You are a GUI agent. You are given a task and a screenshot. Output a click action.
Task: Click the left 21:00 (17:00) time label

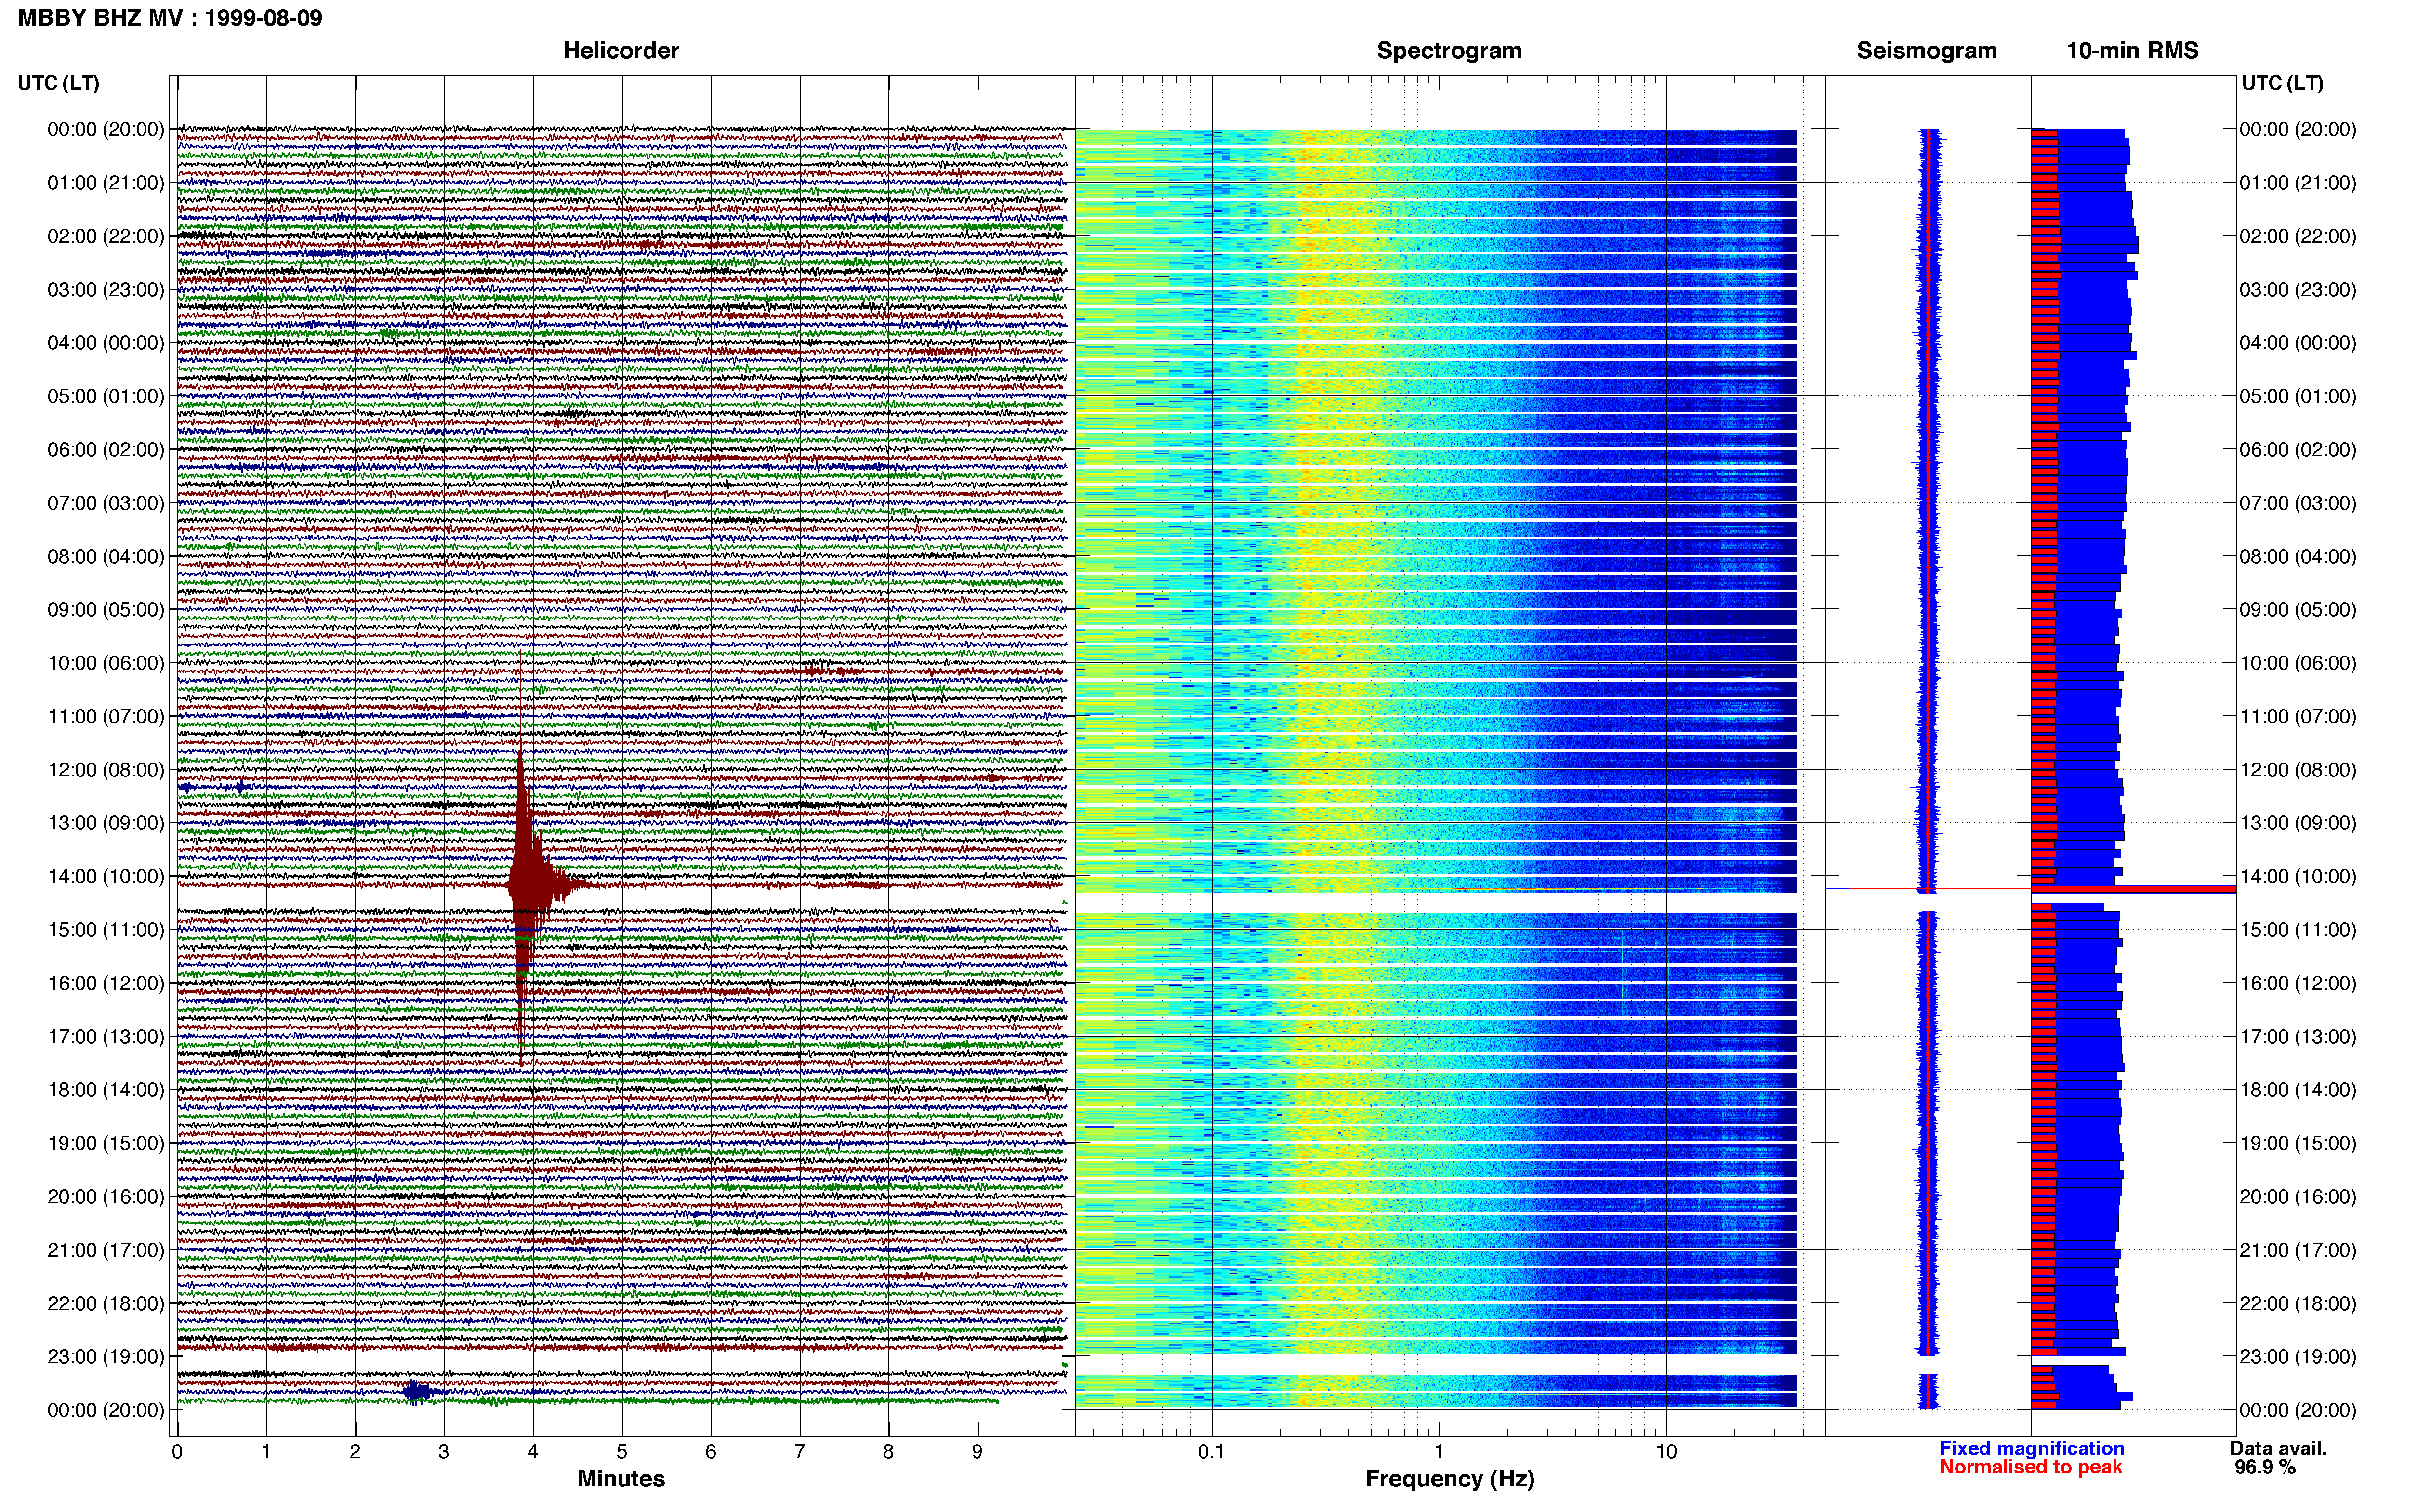106,1250
